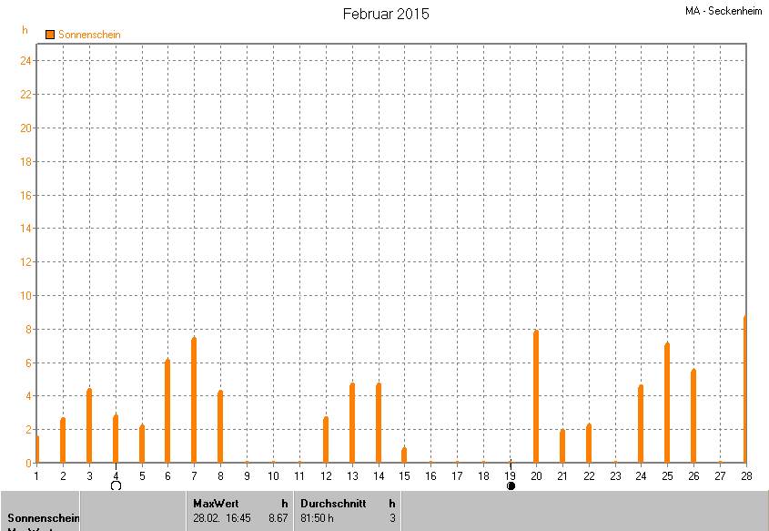Viewport: 769px width, 531px height.
Task: Click the Februar 2015 chart title
Action: click(x=386, y=14)
